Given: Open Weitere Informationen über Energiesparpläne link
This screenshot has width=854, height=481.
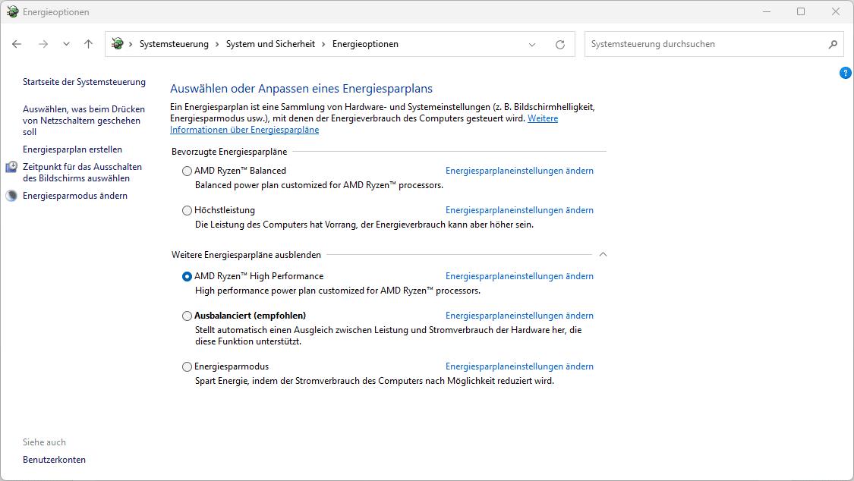Looking at the screenshot, I should 244,130.
